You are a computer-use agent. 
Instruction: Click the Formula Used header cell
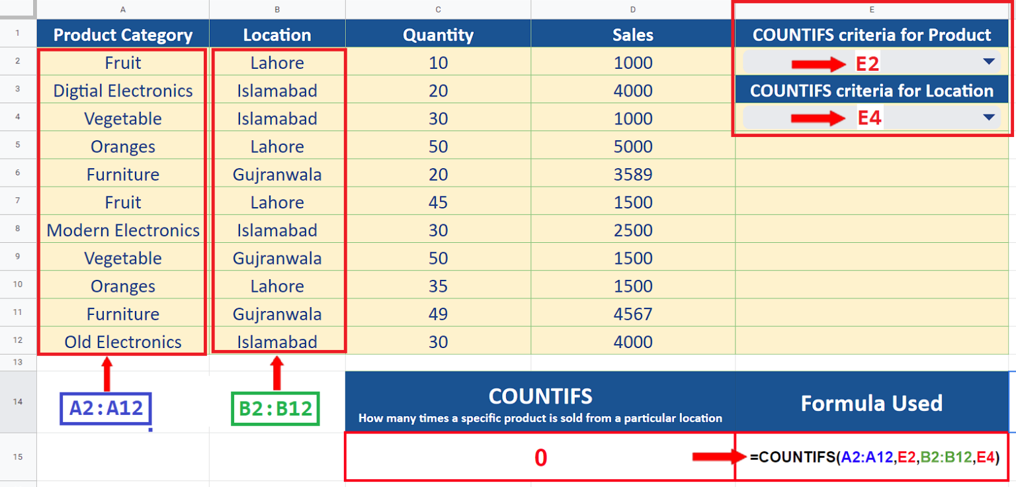tap(872, 402)
